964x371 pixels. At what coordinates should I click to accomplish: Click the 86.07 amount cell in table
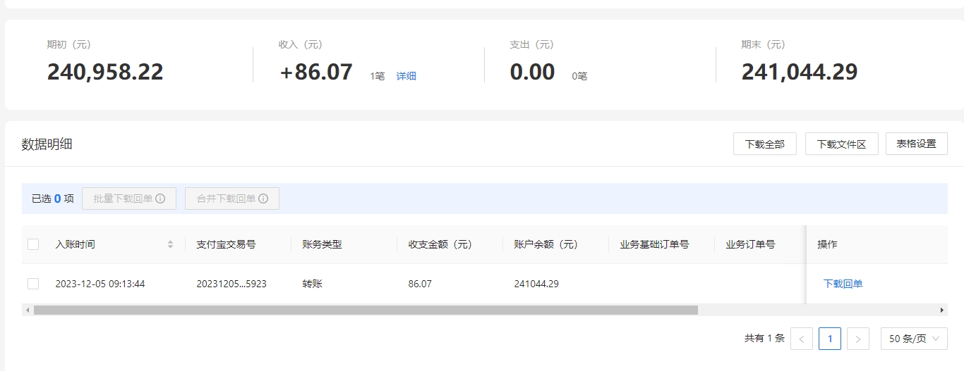tap(420, 284)
